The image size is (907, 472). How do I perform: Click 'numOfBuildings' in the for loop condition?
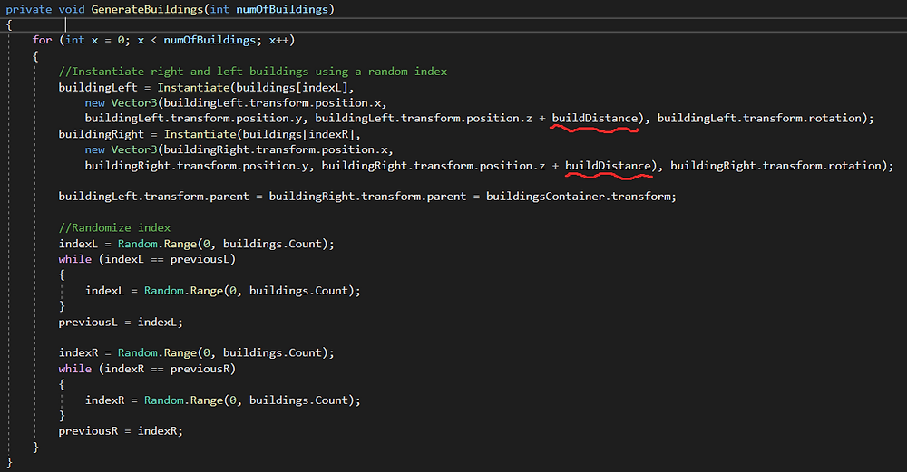pos(210,40)
